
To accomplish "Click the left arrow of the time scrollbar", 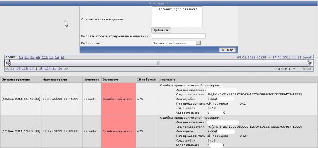I will click(7, 63).
